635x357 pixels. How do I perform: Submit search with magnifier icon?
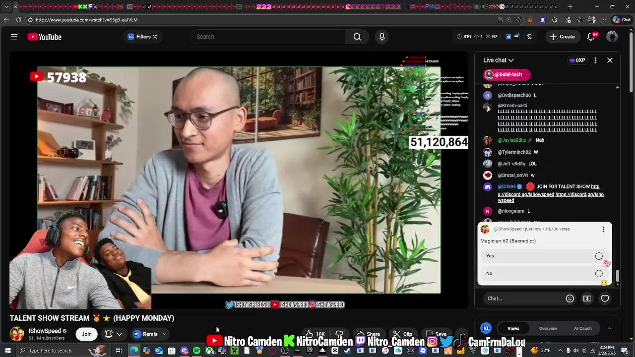tap(357, 37)
